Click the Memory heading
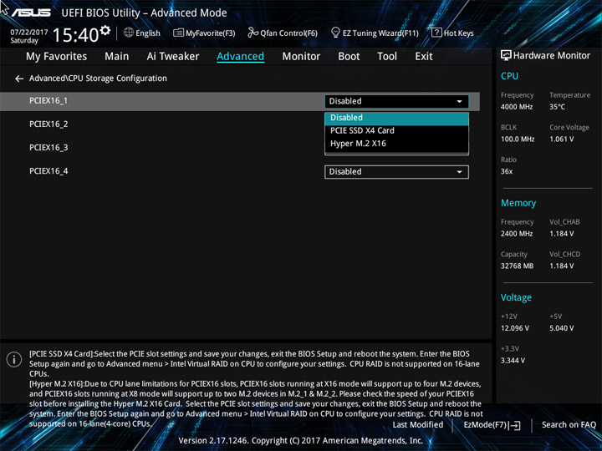The height and width of the screenshot is (451, 602). tap(518, 203)
